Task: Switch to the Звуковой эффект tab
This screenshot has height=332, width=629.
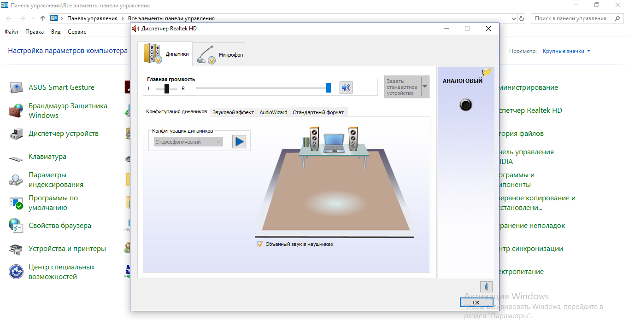Action: 233,112
